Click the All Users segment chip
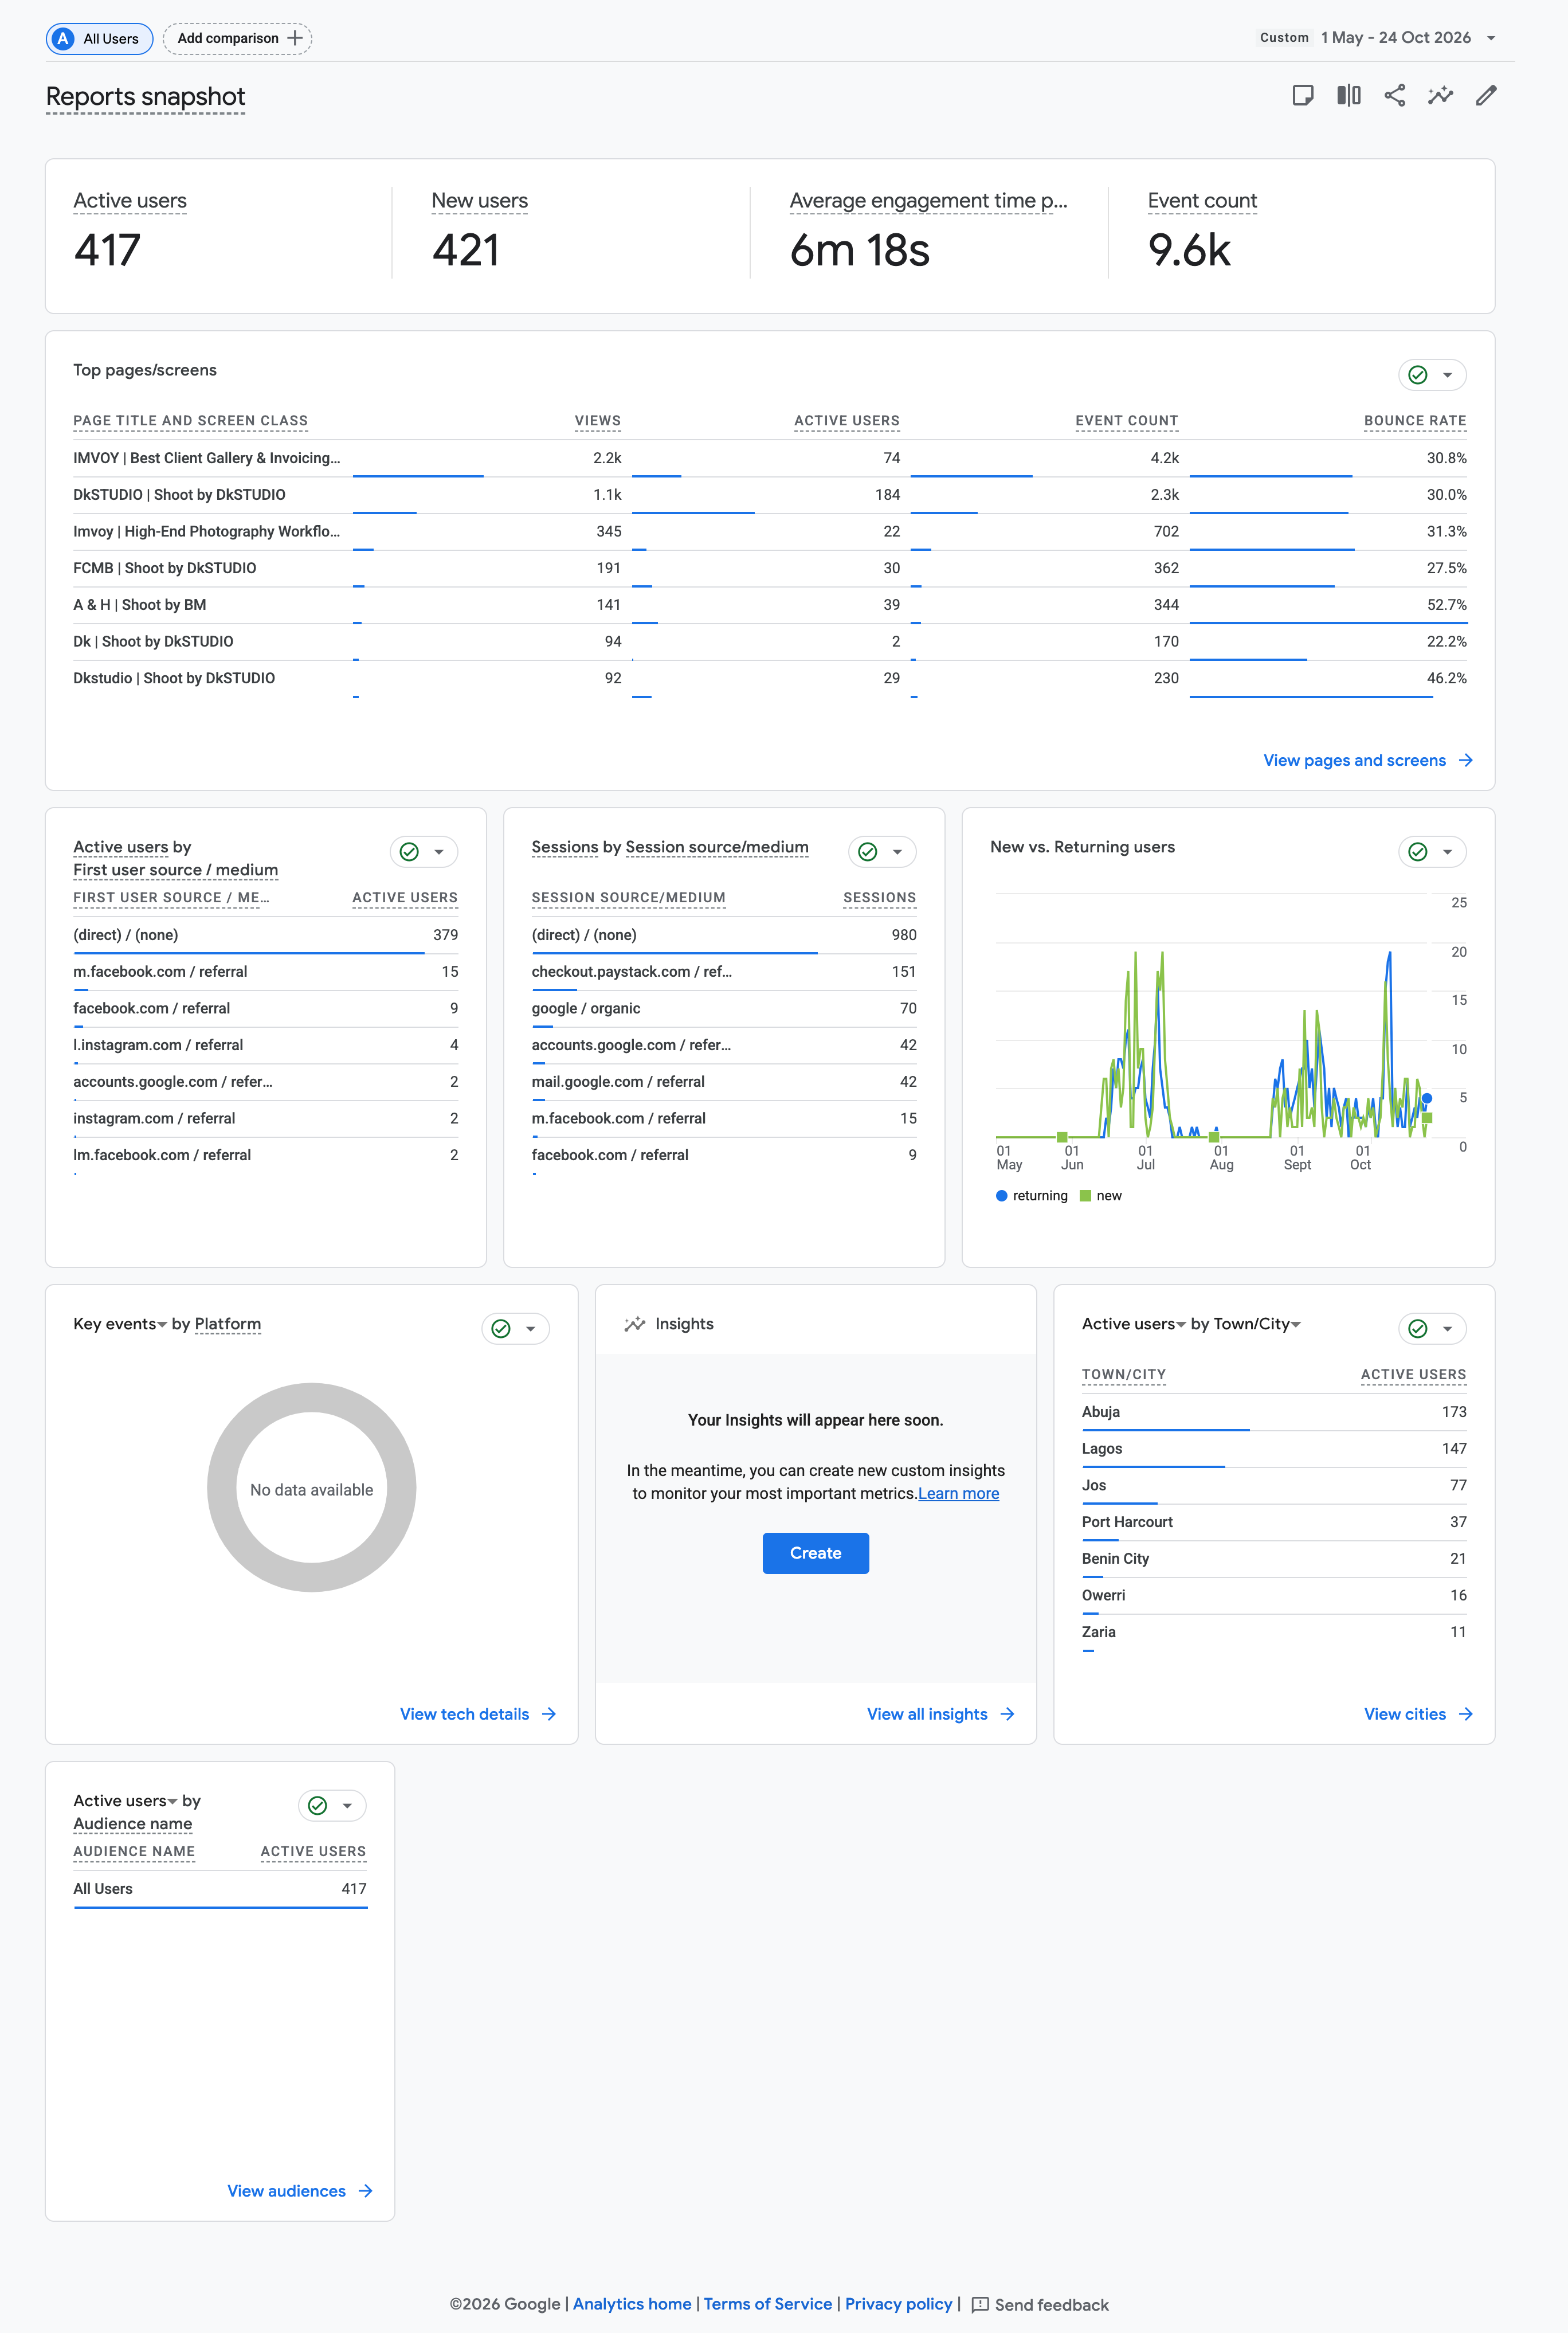 [99, 39]
